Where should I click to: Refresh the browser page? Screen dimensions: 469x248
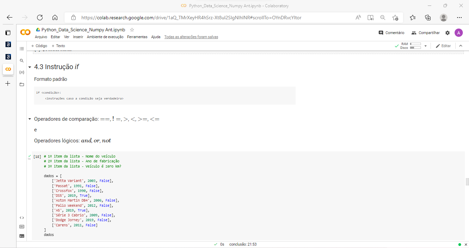click(40, 18)
